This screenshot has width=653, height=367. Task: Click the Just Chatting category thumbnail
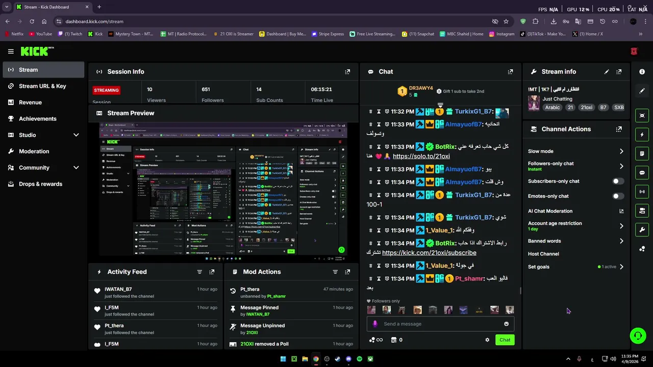click(x=534, y=103)
